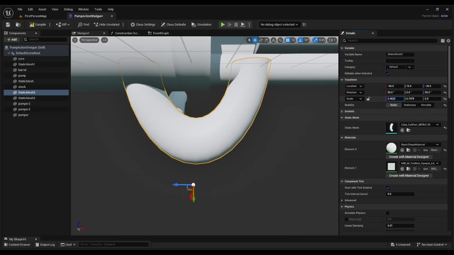This screenshot has height=255, width=454.
Task: Open the Tools menu
Action: point(98,9)
